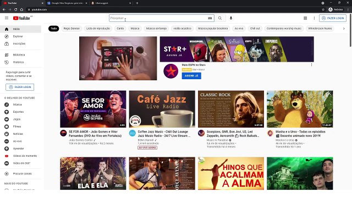352x198 pixels.
Task: Select Contemporary worship music chip
Action: coord(284,29)
